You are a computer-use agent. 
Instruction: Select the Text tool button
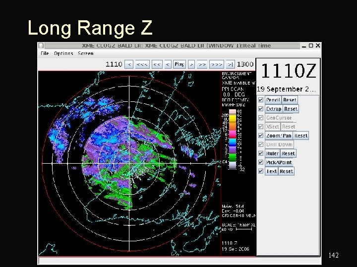click(271, 171)
